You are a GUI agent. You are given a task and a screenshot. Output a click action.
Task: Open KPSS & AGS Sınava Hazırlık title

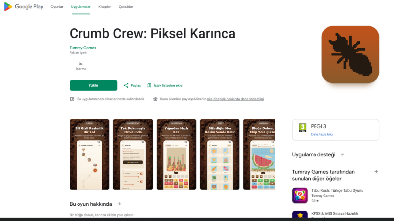(x=335, y=214)
